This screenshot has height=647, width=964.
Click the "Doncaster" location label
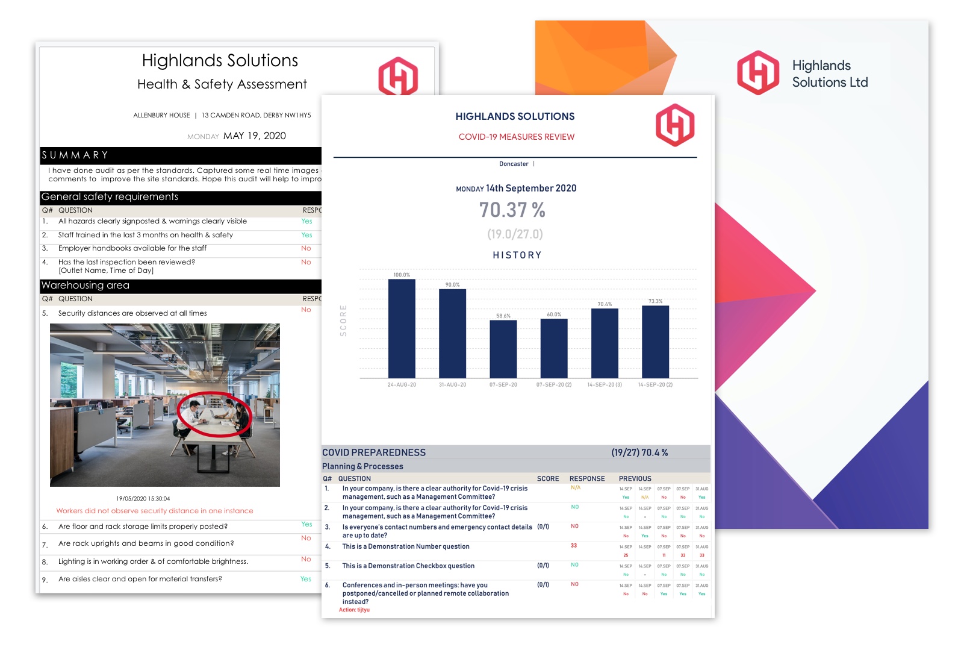point(514,164)
